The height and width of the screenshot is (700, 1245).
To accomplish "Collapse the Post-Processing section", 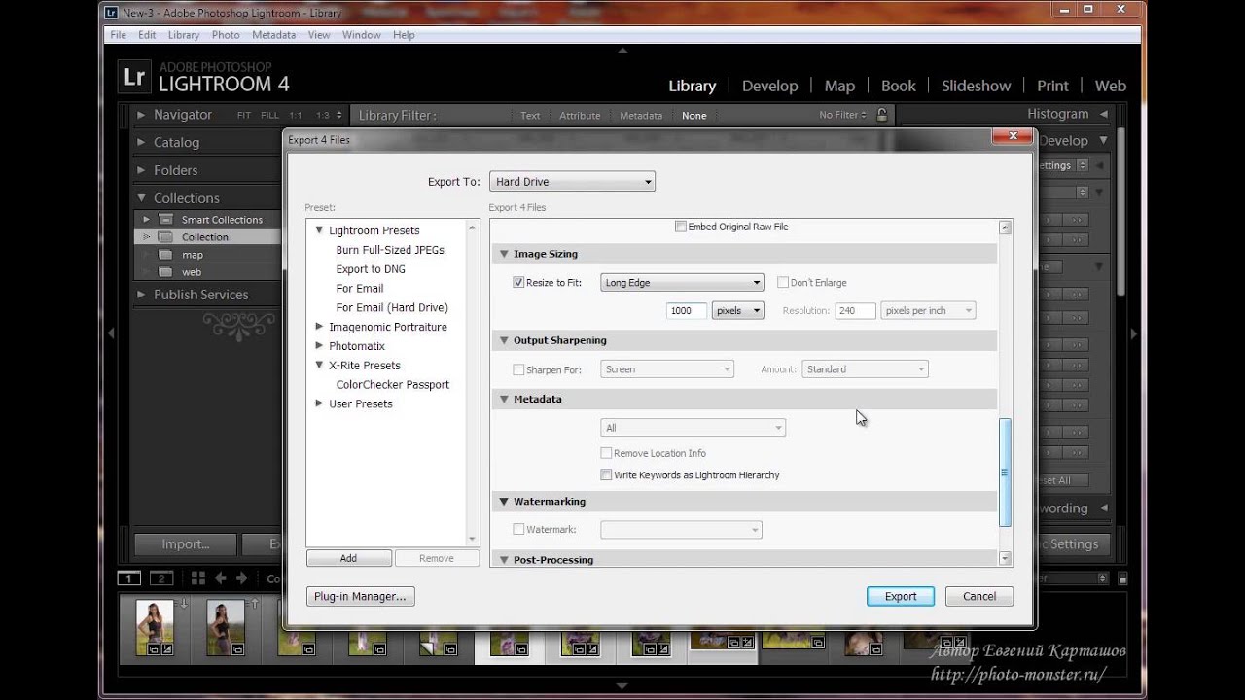I will point(504,560).
